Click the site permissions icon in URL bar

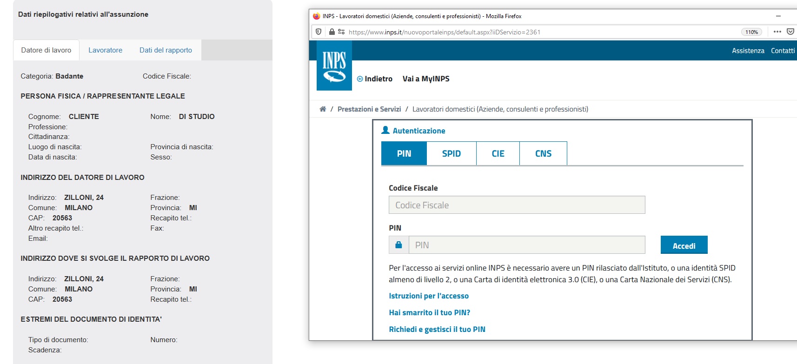(341, 32)
